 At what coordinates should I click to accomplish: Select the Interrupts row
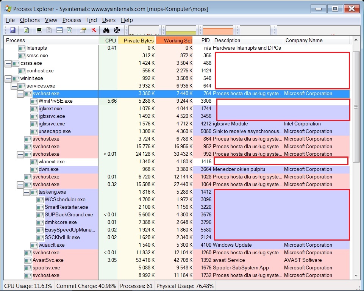coord(177,48)
